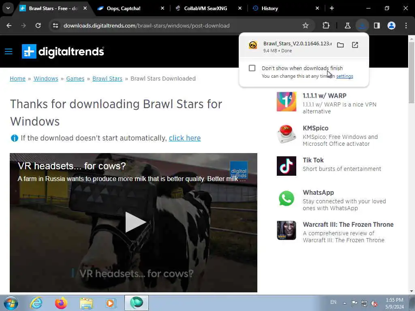Open the taskbar clock and date
Viewport: 415px width, 311px height.
(x=394, y=303)
